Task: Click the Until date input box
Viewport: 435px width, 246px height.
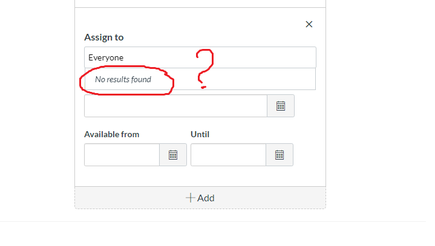Action: 228,155
